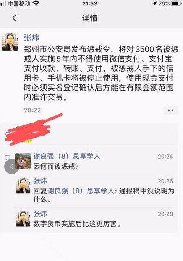Tap 张炜 name on the 20:28 reply
Screen dimensions: 183x261
pyautogui.click(x=40, y=214)
